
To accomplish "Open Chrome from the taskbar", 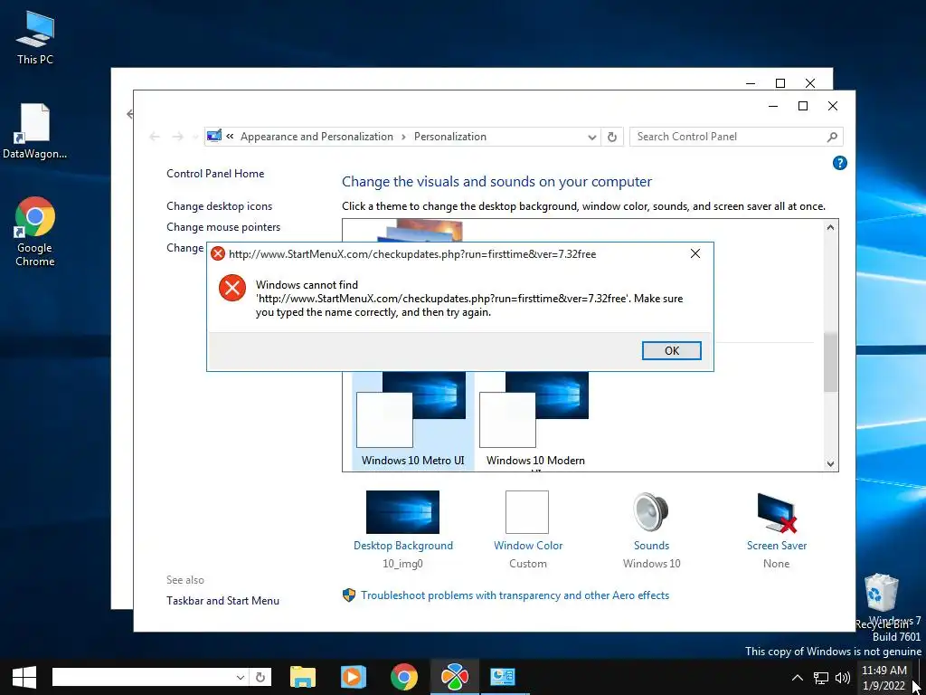I will pos(404,677).
